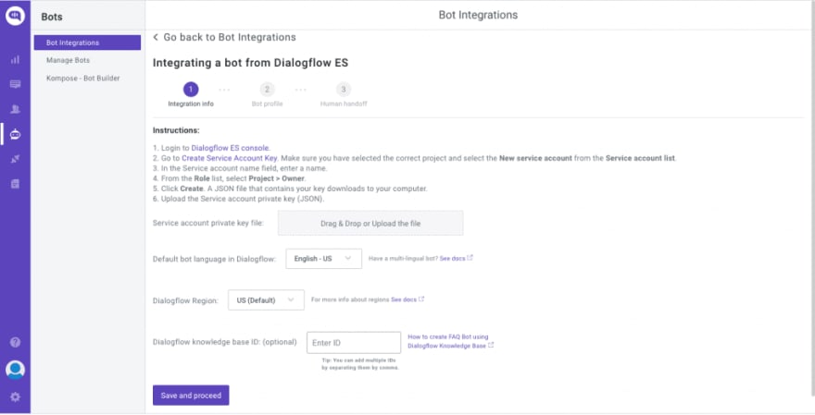The image size is (815, 415).
Task: Click the Bots panel heading
Action: point(52,17)
